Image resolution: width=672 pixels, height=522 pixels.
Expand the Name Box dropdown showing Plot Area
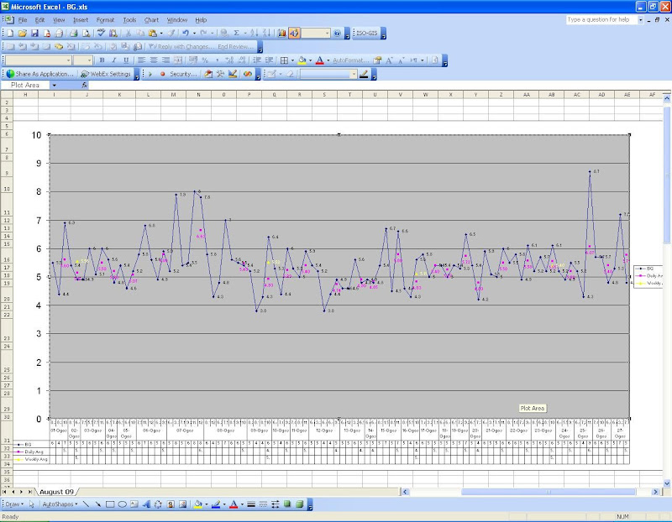(x=55, y=85)
